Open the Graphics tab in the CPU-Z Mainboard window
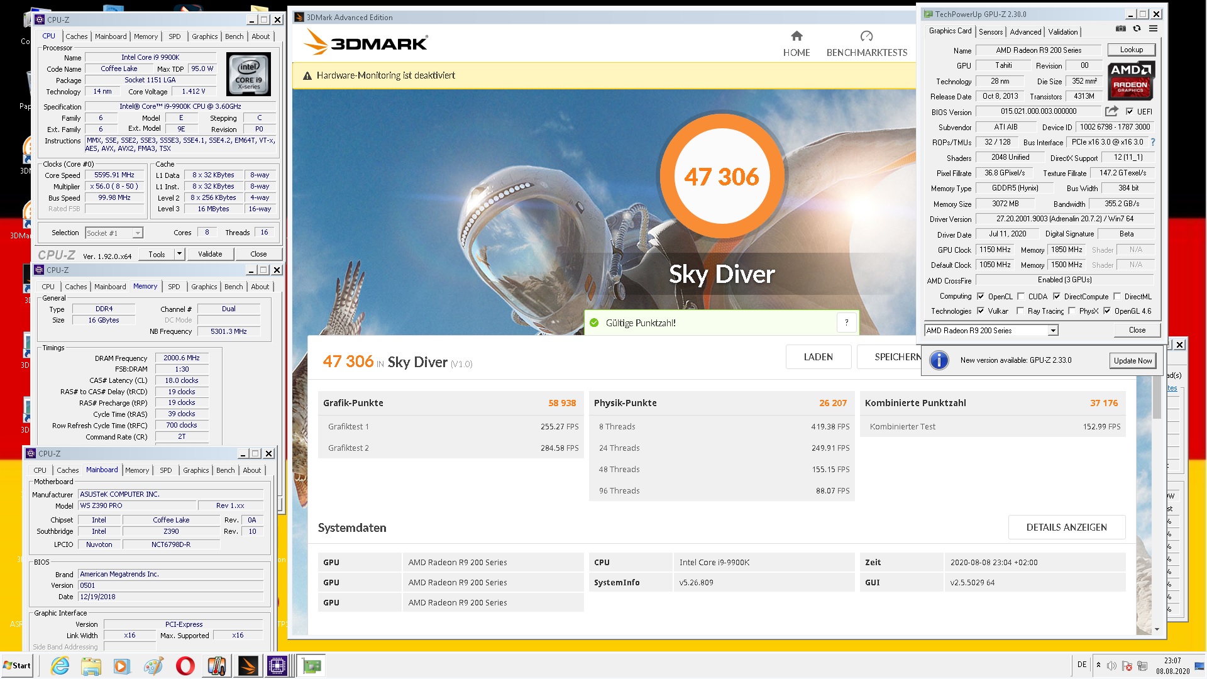This screenshot has height=679, width=1207. (x=196, y=470)
